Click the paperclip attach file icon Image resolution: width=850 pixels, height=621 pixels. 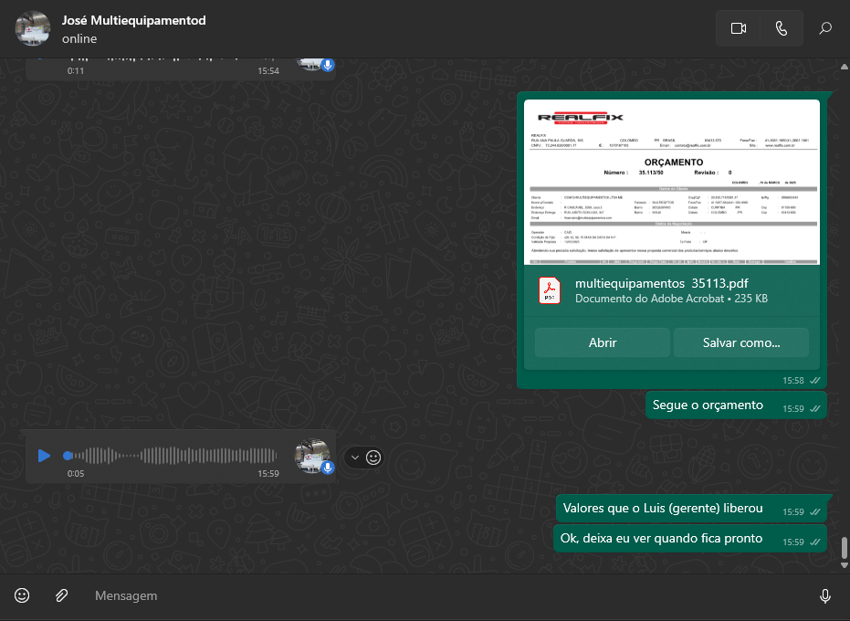[62, 595]
